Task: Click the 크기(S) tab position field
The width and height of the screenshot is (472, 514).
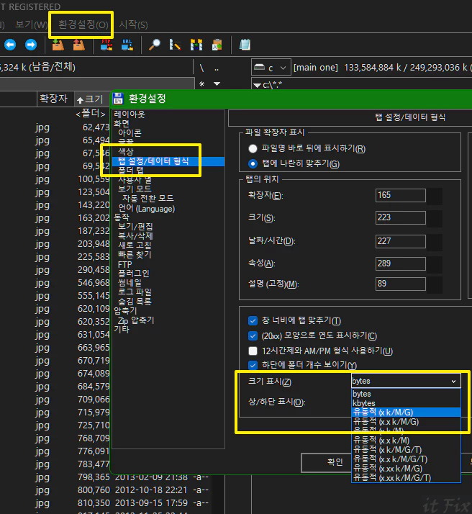Action: (400, 217)
